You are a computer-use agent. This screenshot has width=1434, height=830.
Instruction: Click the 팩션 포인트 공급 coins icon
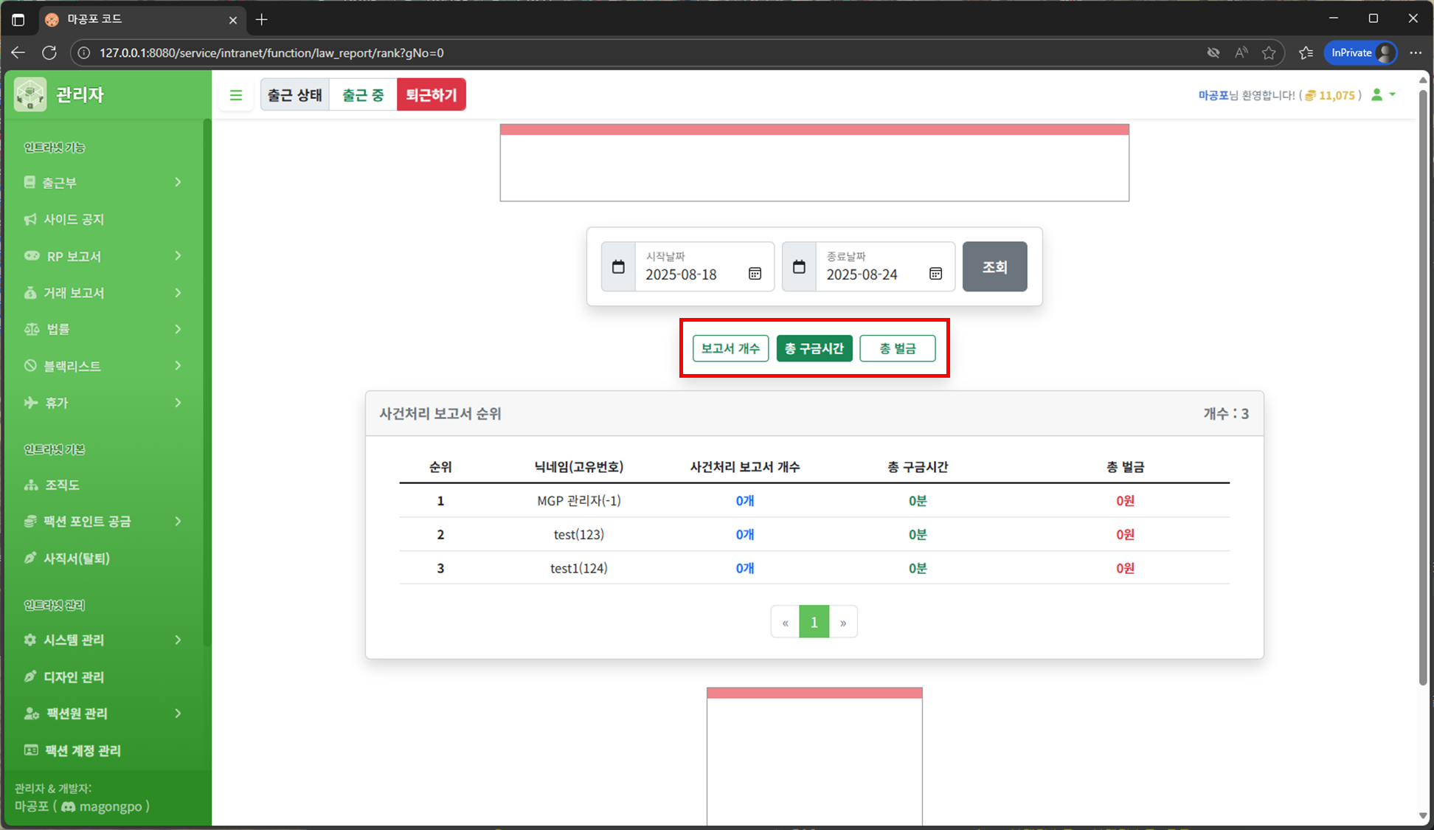pyautogui.click(x=30, y=522)
